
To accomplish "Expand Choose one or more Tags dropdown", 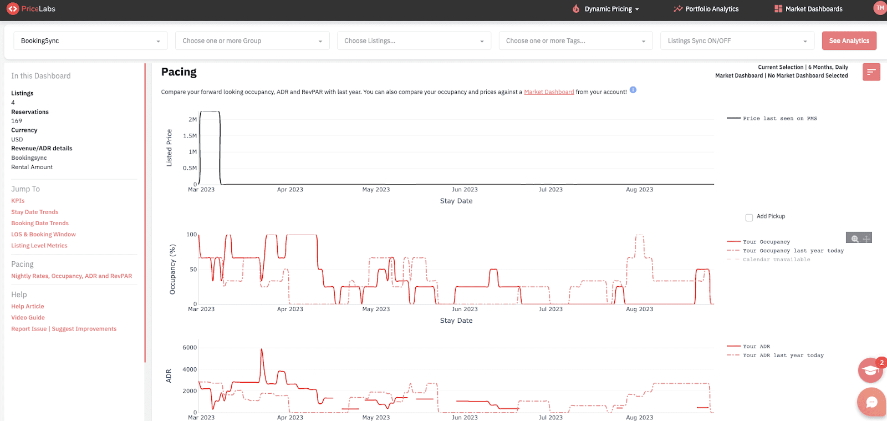I will click(575, 40).
